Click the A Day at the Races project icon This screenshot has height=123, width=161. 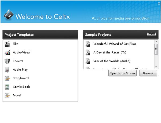(88, 52)
